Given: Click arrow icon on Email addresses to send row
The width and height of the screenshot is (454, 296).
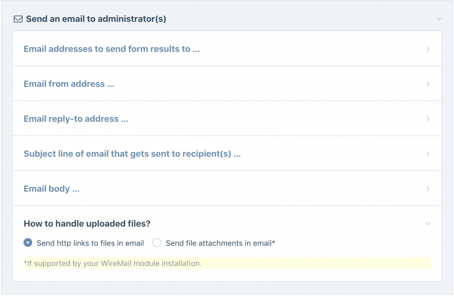Looking at the screenshot, I should (428, 49).
